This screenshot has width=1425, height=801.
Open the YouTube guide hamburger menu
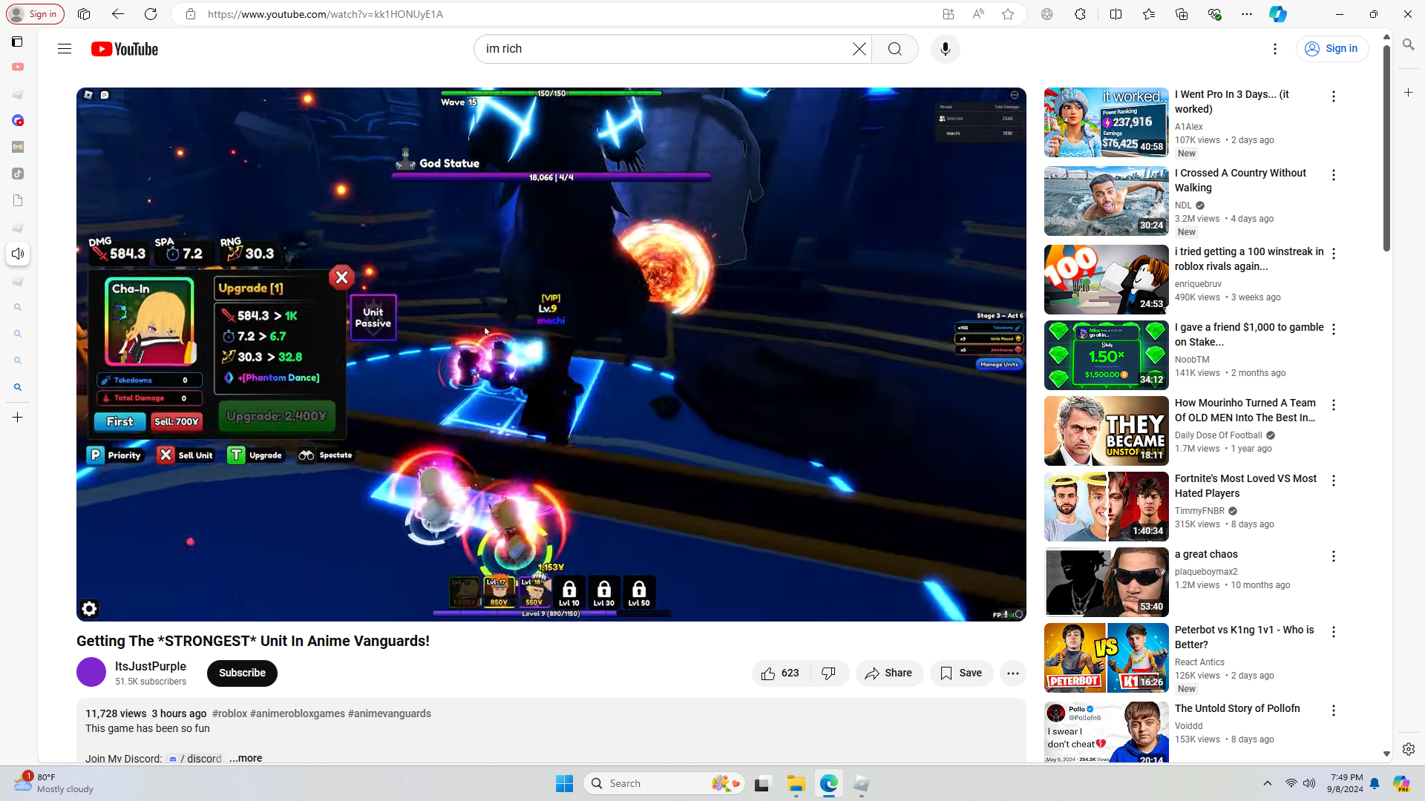click(65, 49)
